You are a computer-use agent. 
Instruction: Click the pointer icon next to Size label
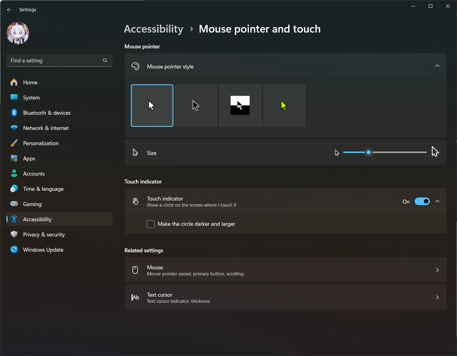[x=135, y=153]
